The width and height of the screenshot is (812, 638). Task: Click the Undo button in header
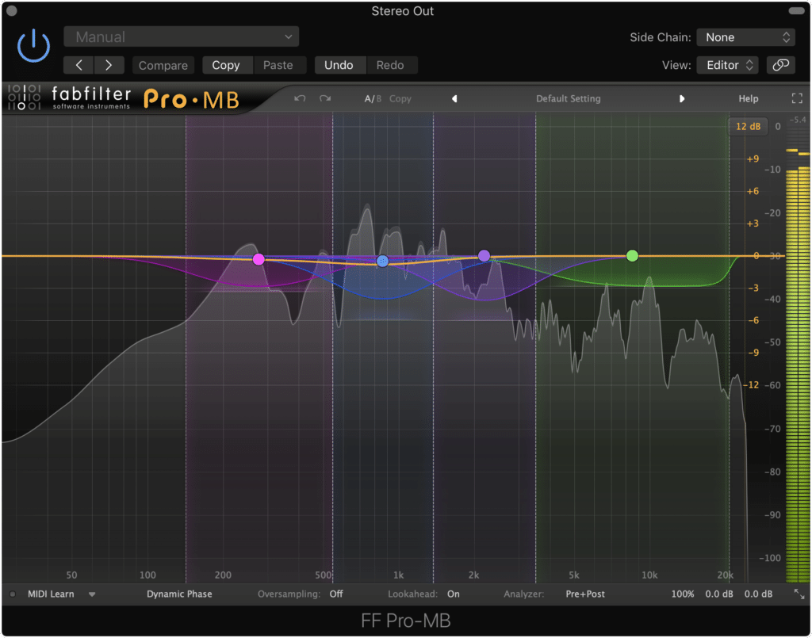(x=339, y=65)
